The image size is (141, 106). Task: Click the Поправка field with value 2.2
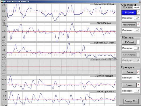(x=137, y=48)
